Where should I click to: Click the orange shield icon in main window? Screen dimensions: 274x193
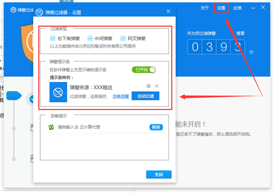point(27,44)
